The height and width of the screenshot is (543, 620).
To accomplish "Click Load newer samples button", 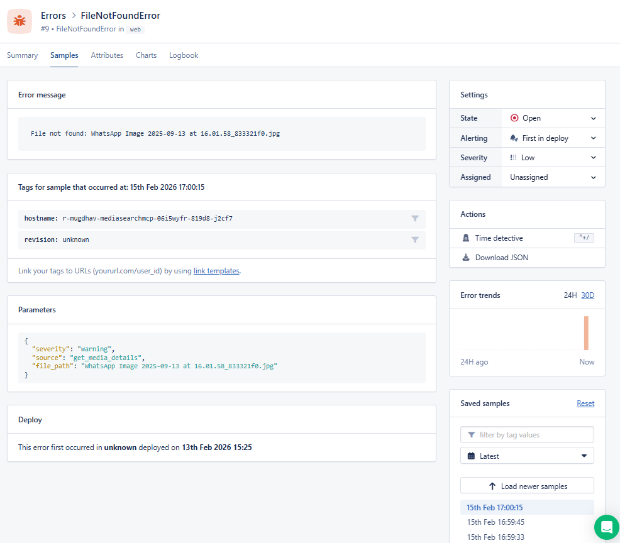I will (x=527, y=486).
